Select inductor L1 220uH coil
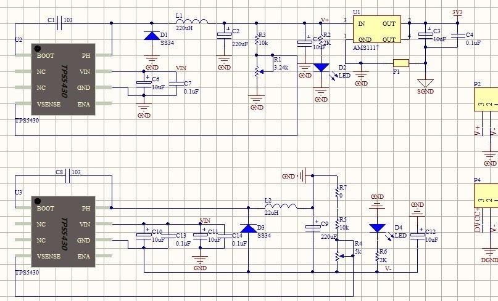The image size is (498, 301). coord(192,21)
